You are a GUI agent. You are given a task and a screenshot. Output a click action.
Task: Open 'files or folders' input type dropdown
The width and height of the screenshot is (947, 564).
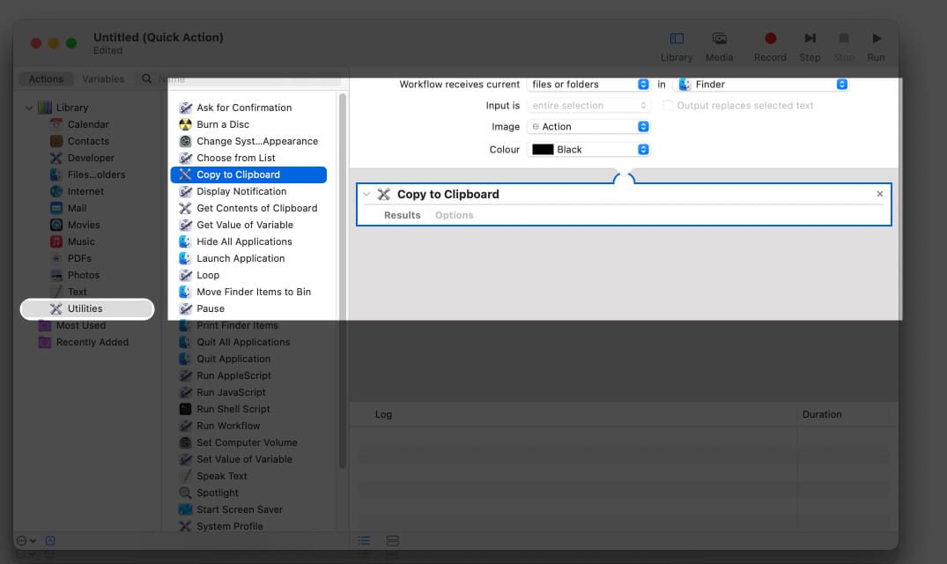[588, 85]
